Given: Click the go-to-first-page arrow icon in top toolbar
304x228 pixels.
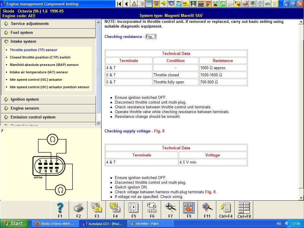Looking at the screenshot, I should point(119,4).
